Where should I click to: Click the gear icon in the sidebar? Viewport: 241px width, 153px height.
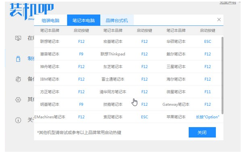18,100
